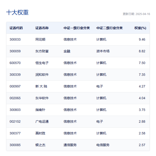Click the 中证二级行业分类 column header

point(110,28)
